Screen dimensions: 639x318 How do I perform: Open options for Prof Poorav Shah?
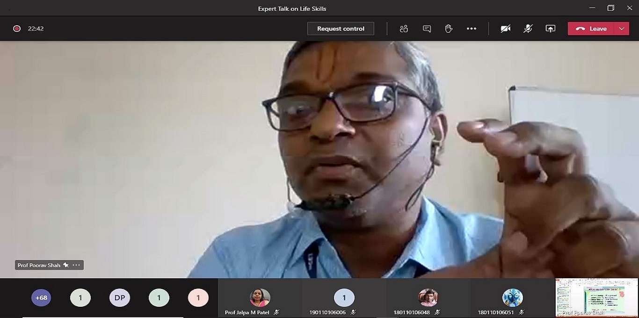click(76, 265)
